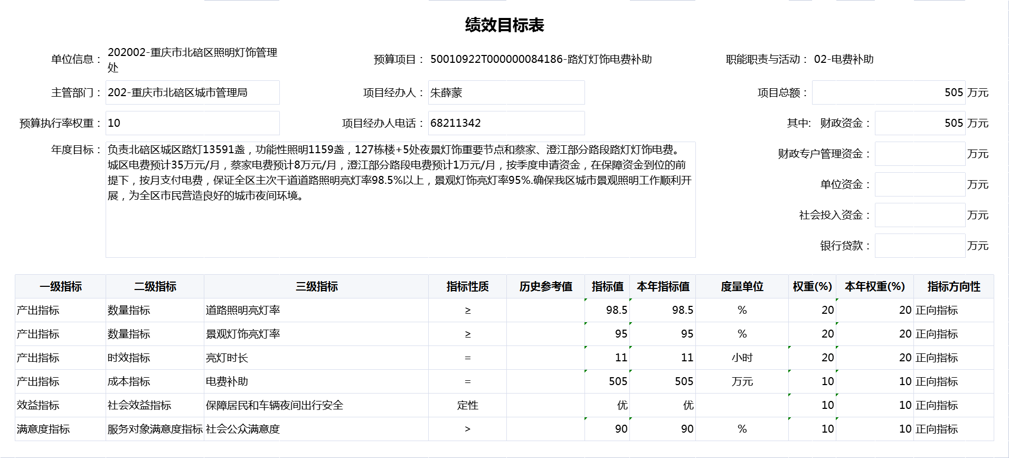
Task: Click 正向指标 in 社会公众满意度 row
Action: click(x=954, y=429)
